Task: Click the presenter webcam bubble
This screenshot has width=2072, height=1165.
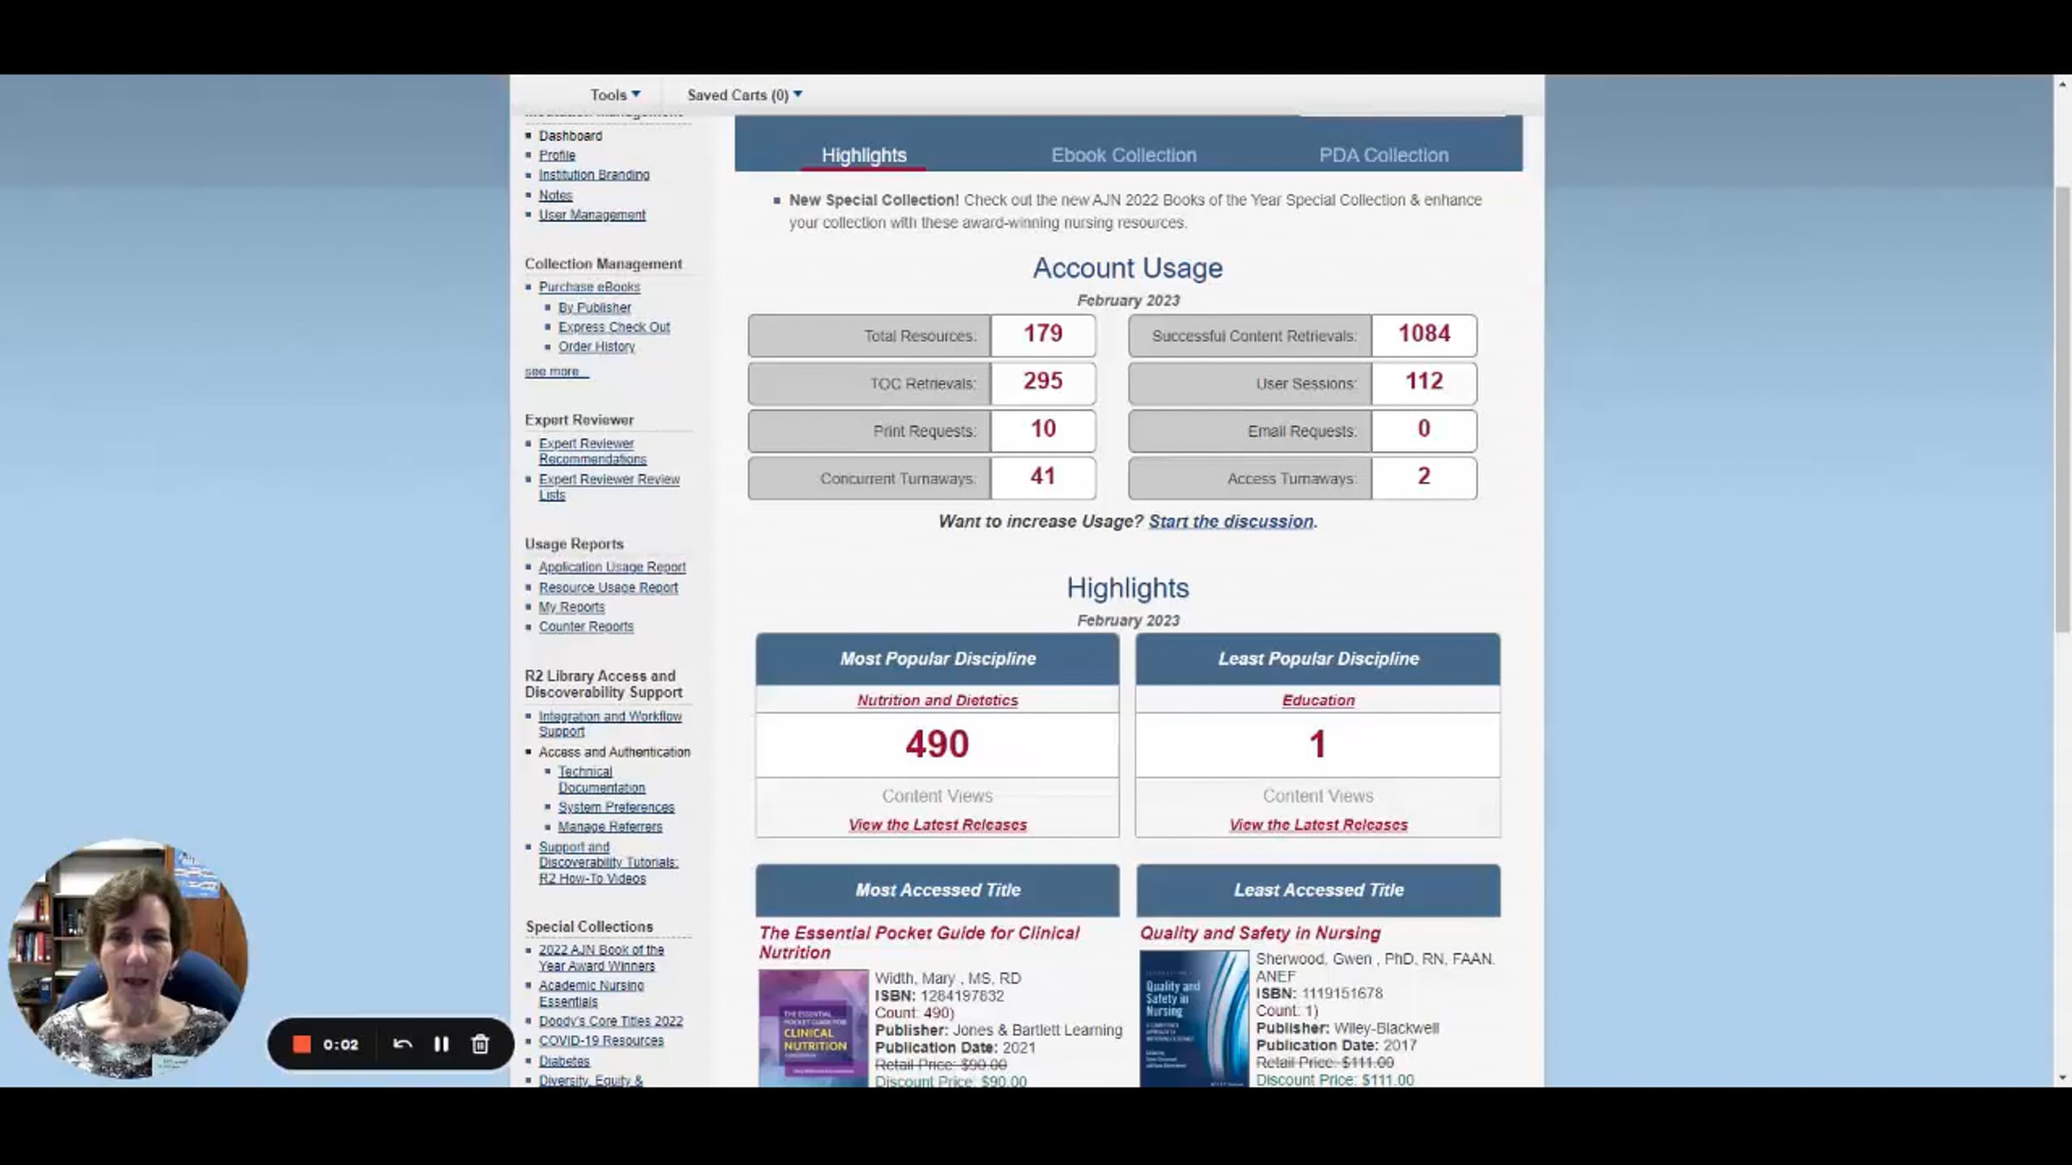Action: pyautogui.click(x=128, y=958)
